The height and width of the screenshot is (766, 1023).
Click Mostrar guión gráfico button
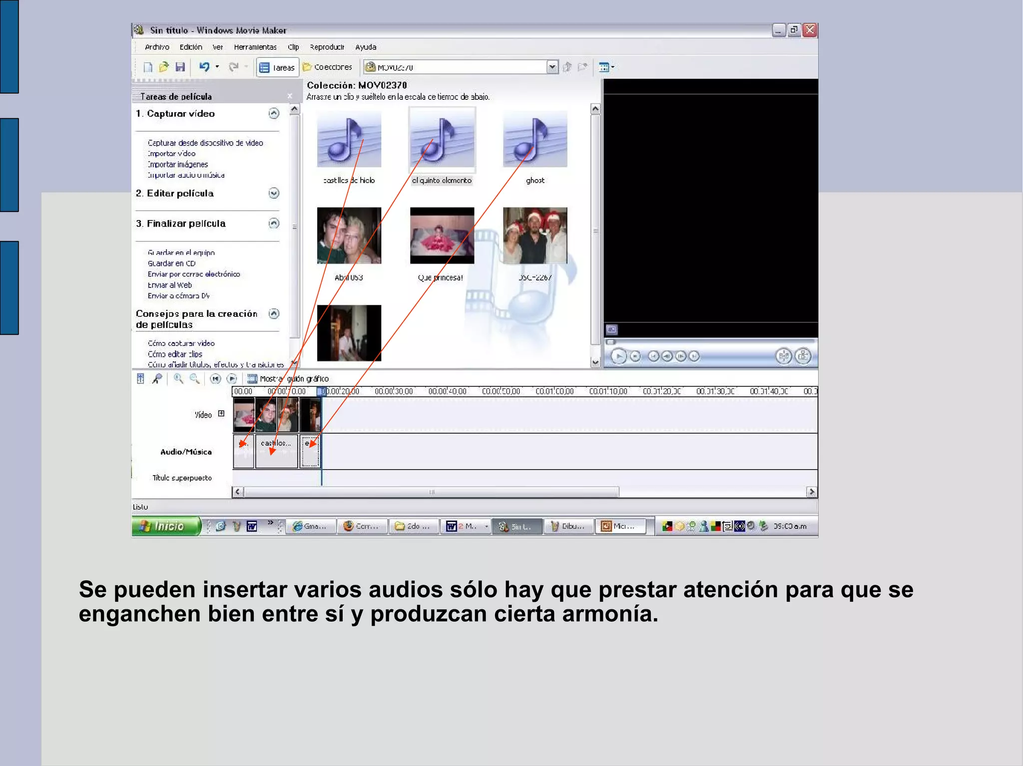click(288, 379)
